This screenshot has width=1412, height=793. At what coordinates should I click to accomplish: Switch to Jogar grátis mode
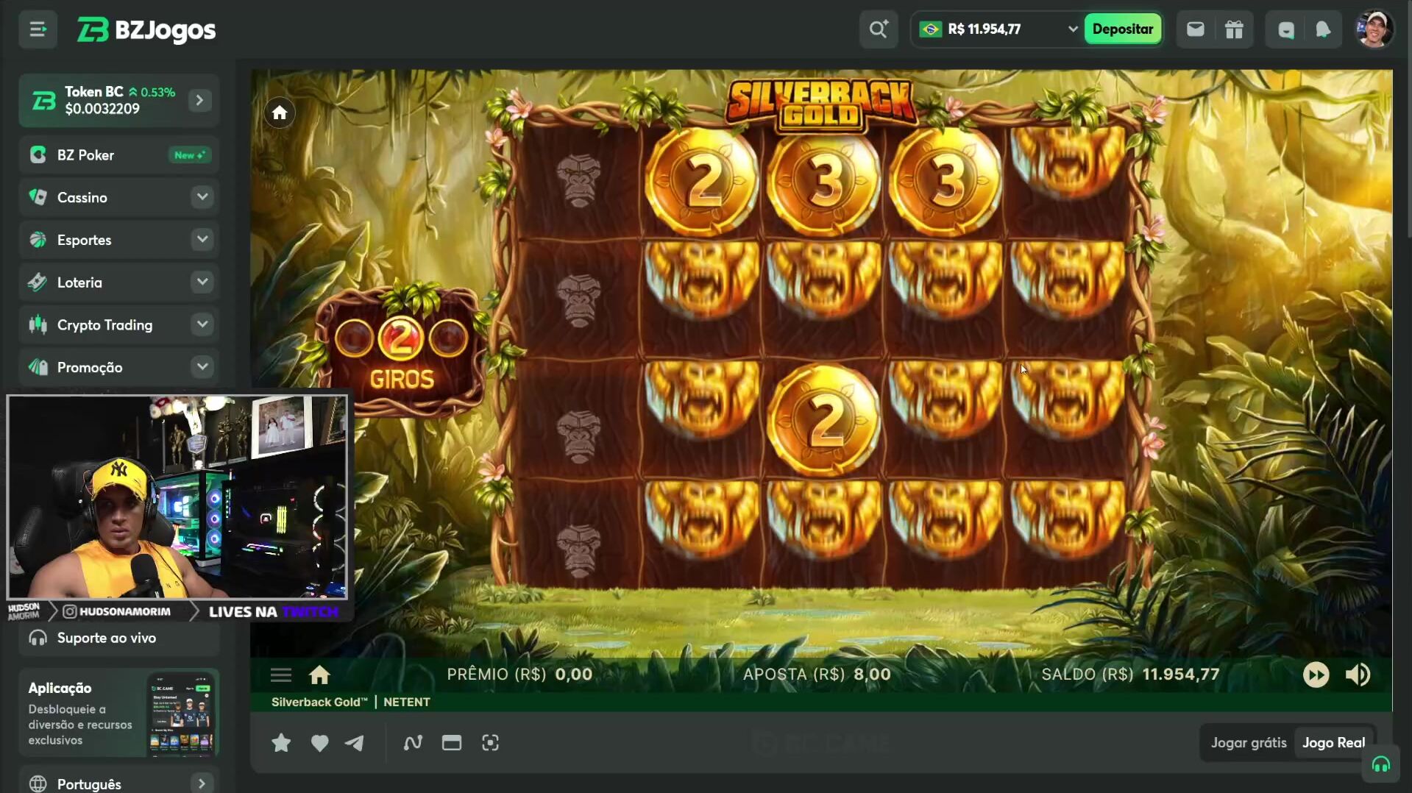(1249, 743)
